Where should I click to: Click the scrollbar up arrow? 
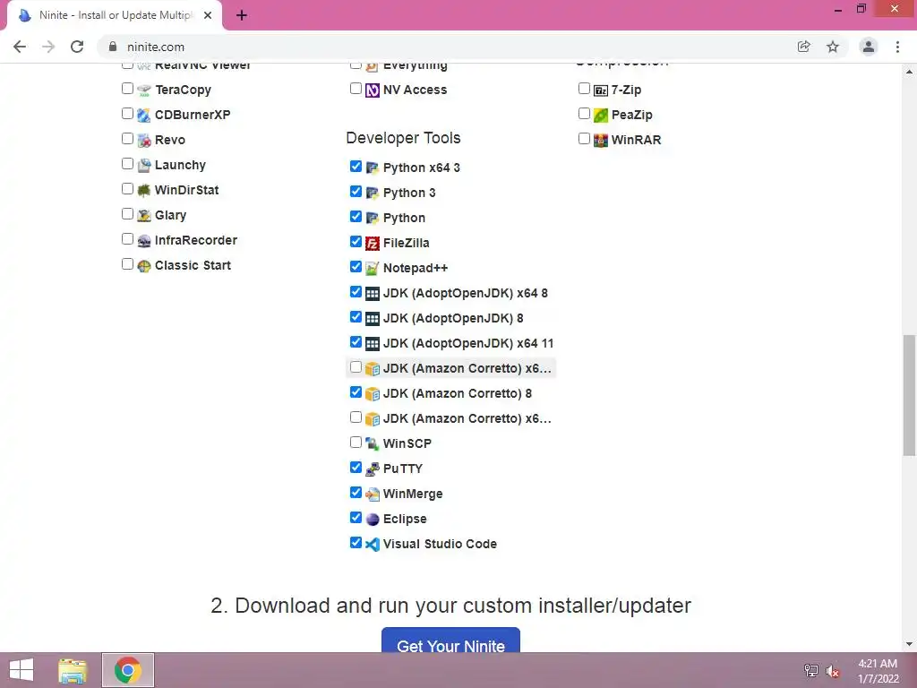pos(910,72)
